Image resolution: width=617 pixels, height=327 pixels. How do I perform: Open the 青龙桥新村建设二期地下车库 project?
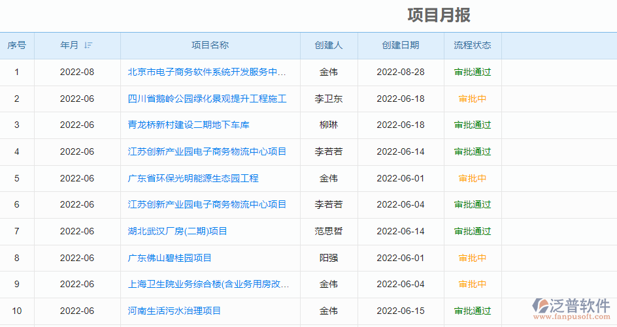pyautogui.click(x=188, y=125)
